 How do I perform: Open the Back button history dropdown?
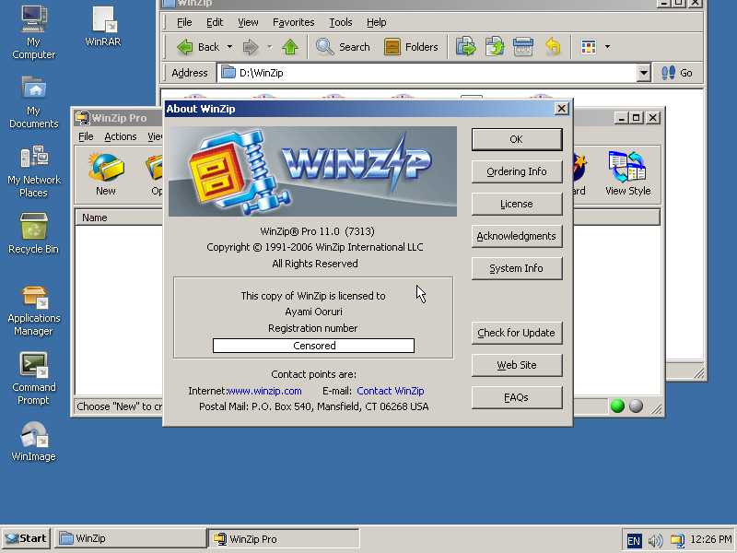click(x=231, y=46)
